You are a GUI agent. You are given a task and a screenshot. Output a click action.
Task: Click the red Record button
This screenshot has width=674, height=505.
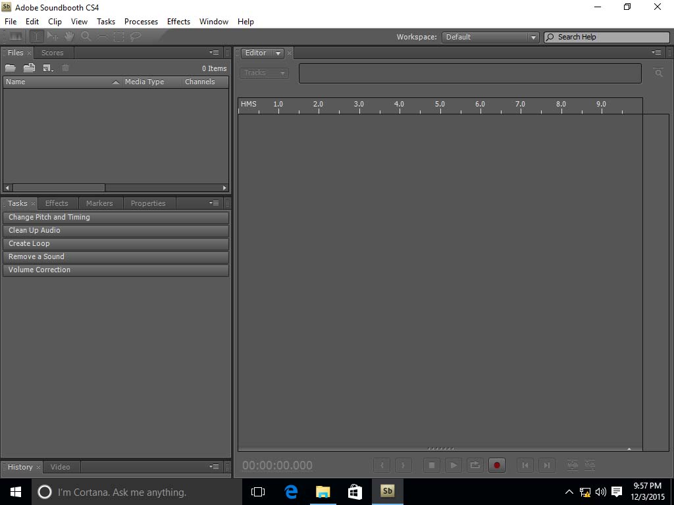(497, 465)
